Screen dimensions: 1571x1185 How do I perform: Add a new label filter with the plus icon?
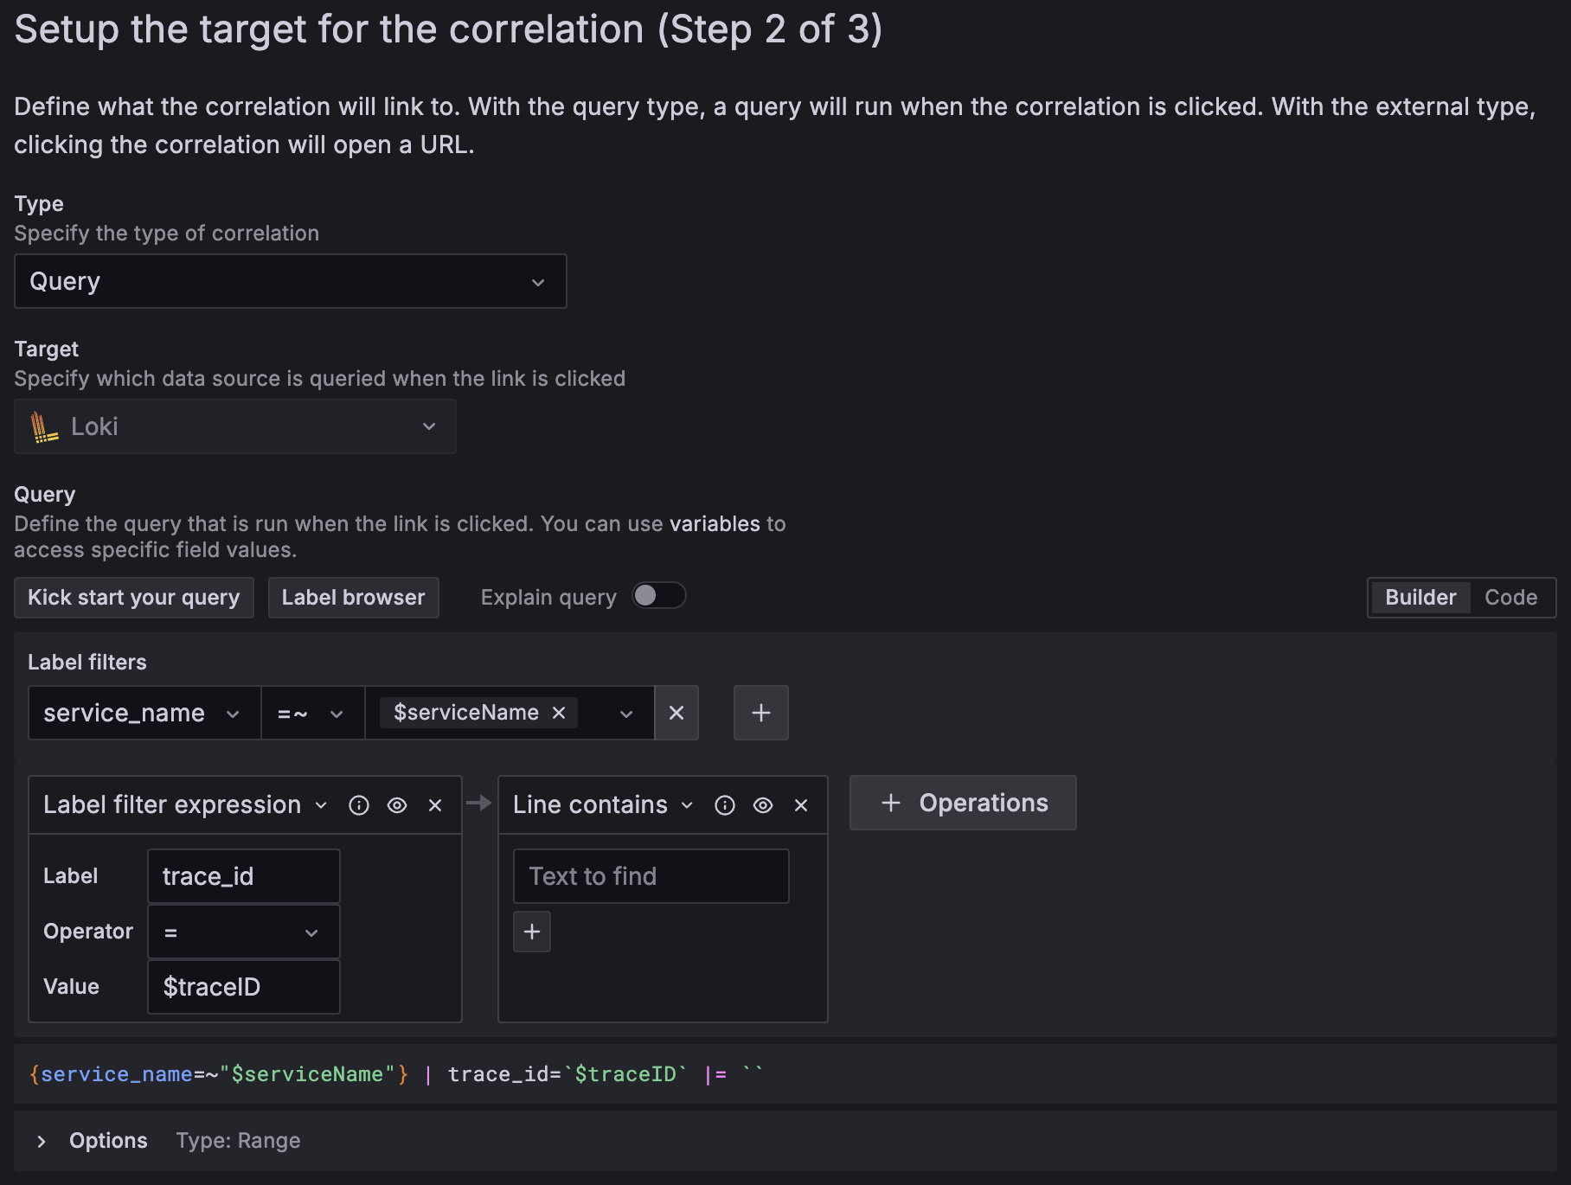click(x=760, y=713)
